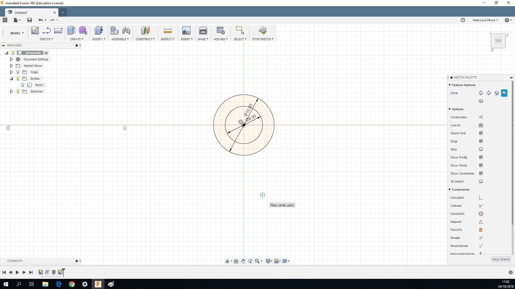Click the Extrude tool icon
The image size is (515, 289).
[x=71, y=30]
